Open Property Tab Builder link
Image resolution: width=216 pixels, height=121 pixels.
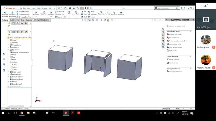point(174,35)
